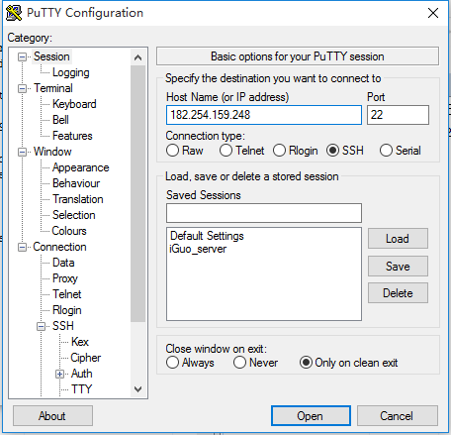Click the category tree scroll up arrow
The image size is (451, 435).
[138, 57]
